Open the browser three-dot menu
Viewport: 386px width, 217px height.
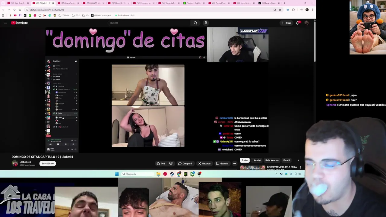(x=313, y=10)
